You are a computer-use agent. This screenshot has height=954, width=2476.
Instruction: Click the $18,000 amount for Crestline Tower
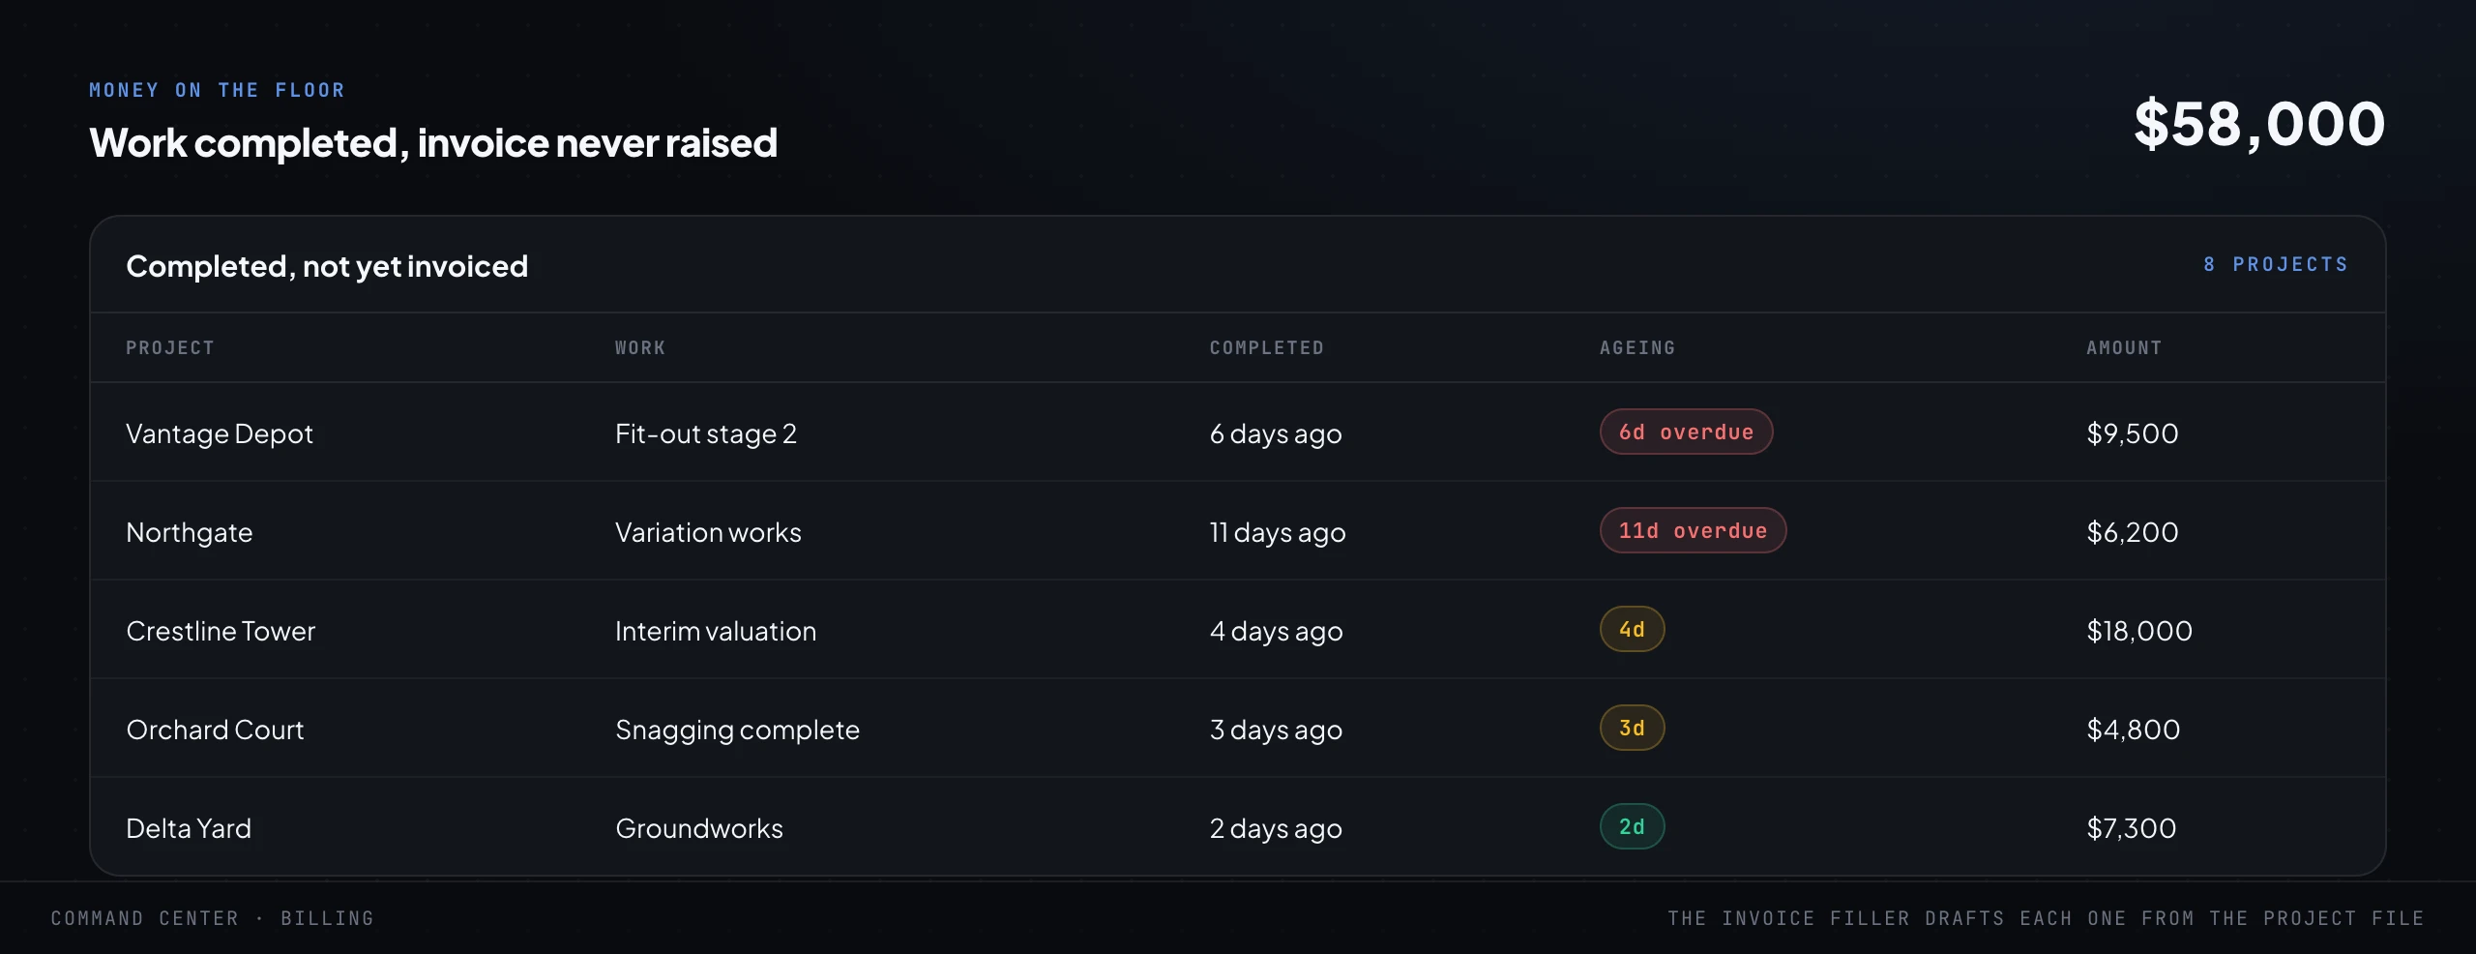2139,631
